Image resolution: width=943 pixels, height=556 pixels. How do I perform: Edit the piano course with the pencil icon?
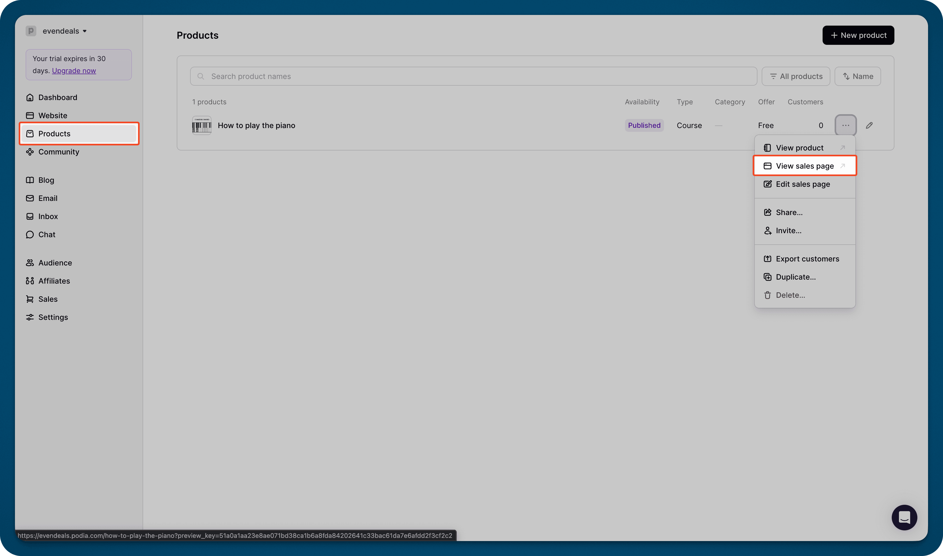click(870, 125)
